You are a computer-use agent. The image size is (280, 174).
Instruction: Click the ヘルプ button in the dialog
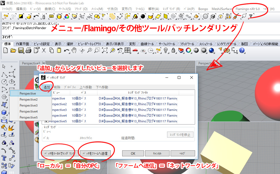[183, 153]
